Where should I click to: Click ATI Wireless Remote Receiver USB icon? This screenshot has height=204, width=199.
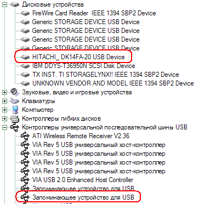click(x=25, y=136)
